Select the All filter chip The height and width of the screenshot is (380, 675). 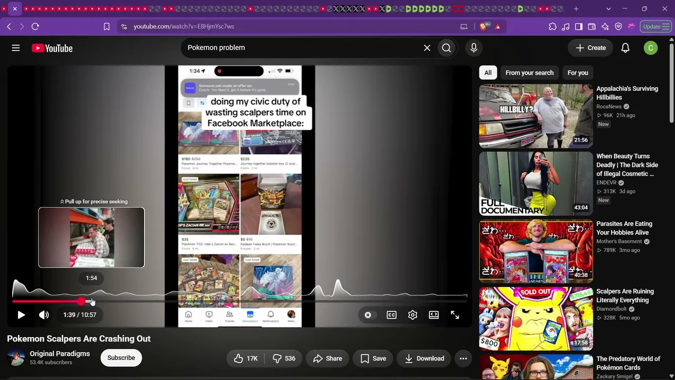pyautogui.click(x=488, y=73)
